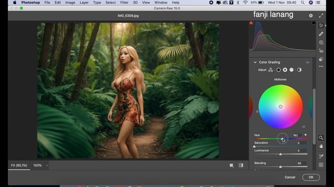Image resolution: width=334 pixels, height=187 pixels.
Task: Click the midtones wheel saturation dot
Action: tap(257, 112)
